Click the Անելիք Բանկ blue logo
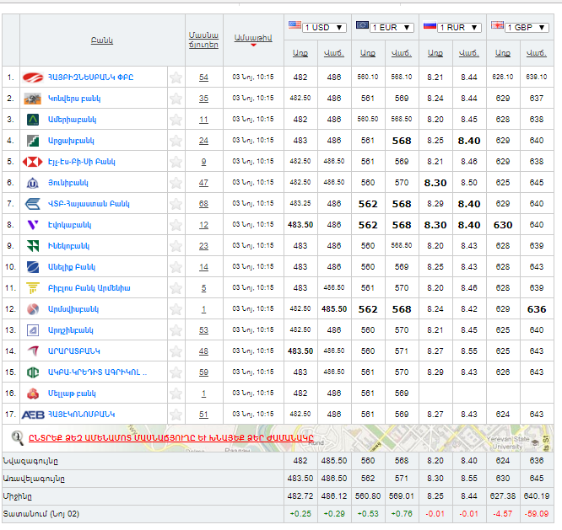Viewport: 562px width, 530px height. 33,267
